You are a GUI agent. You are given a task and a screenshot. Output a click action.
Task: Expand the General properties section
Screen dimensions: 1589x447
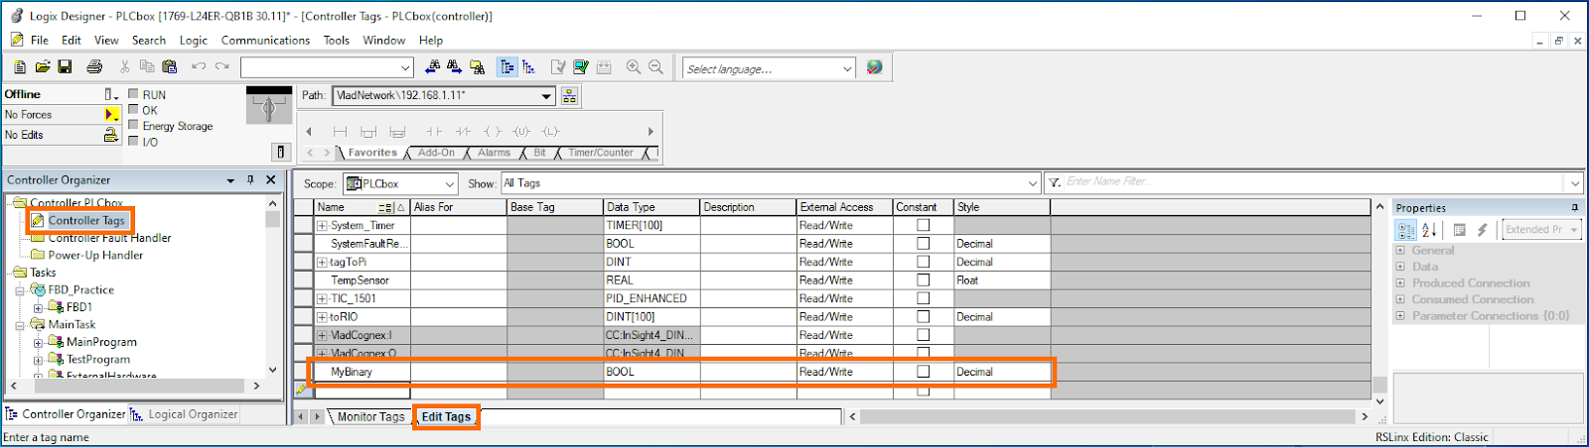(1400, 251)
